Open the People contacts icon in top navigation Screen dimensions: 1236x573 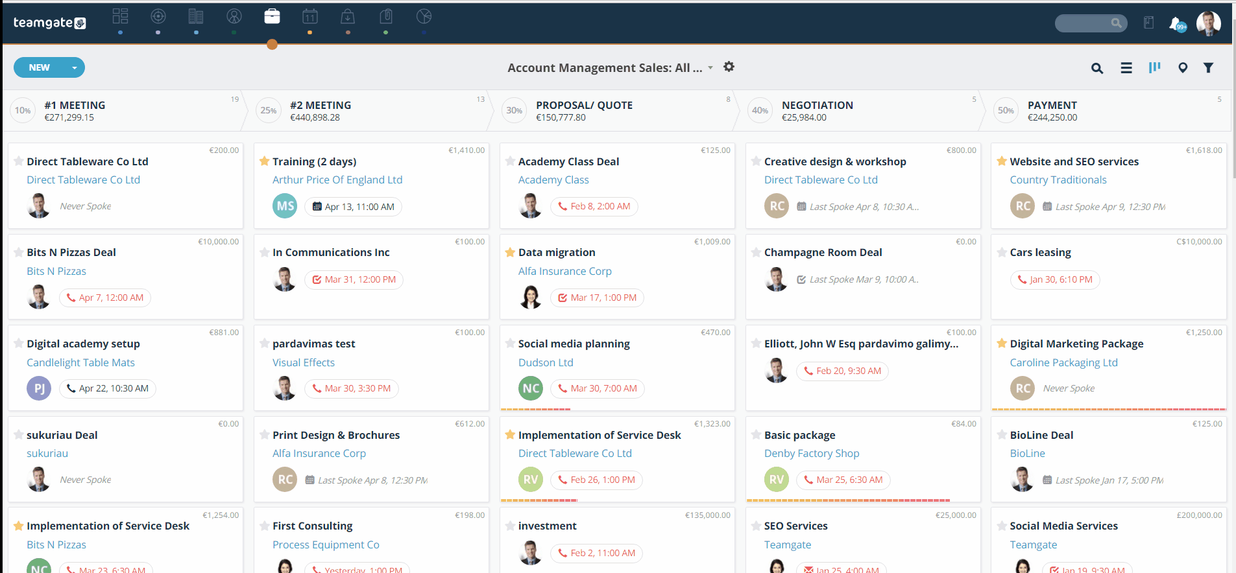[x=234, y=16]
